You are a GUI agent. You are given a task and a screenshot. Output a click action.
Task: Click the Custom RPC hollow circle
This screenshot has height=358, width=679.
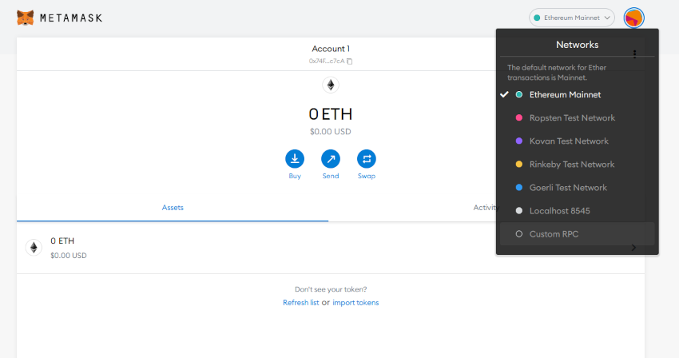[x=518, y=234]
